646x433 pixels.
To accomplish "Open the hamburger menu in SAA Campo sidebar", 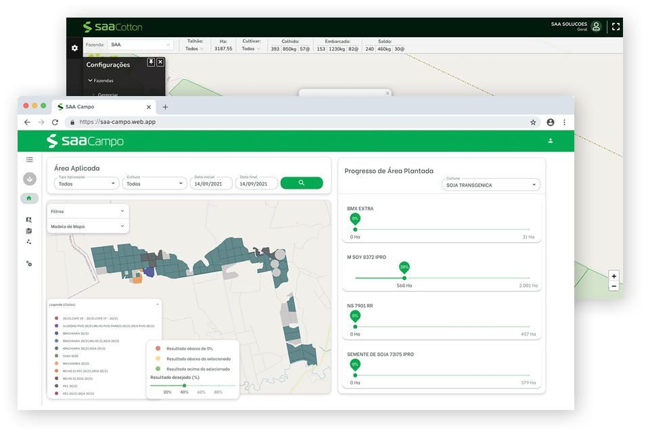I will coord(29,160).
